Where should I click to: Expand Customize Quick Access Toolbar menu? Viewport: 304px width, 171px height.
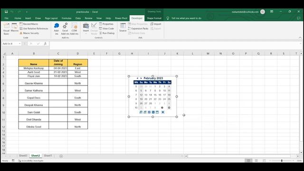click(x=27, y=12)
